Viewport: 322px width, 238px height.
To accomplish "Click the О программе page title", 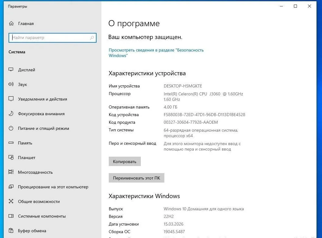I will click(x=134, y=23).
